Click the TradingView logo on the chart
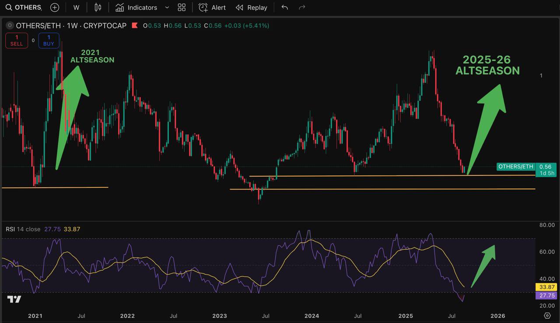Image resolution: width=560 pixels, height=323 pixels. [14, 299]
